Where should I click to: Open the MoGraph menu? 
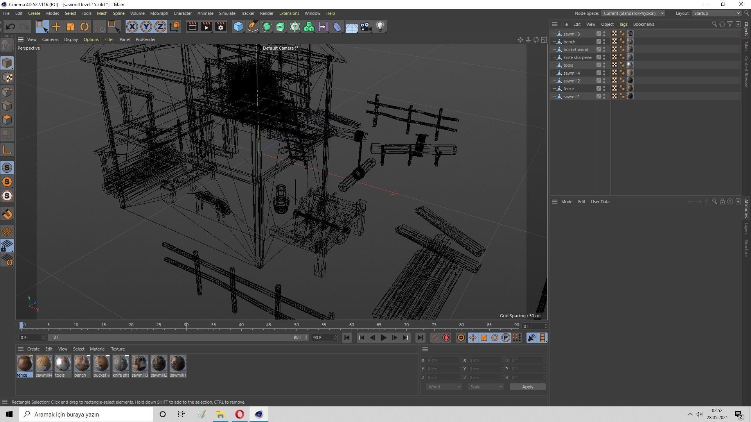[x=159, y=13]
